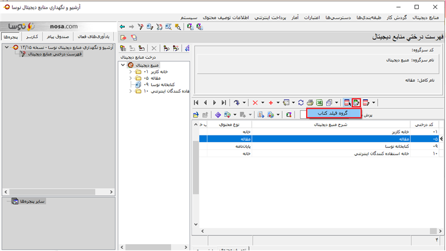Open dropdown arrow next to delete icon
The image size is (446, 251).
pos(263,103)
